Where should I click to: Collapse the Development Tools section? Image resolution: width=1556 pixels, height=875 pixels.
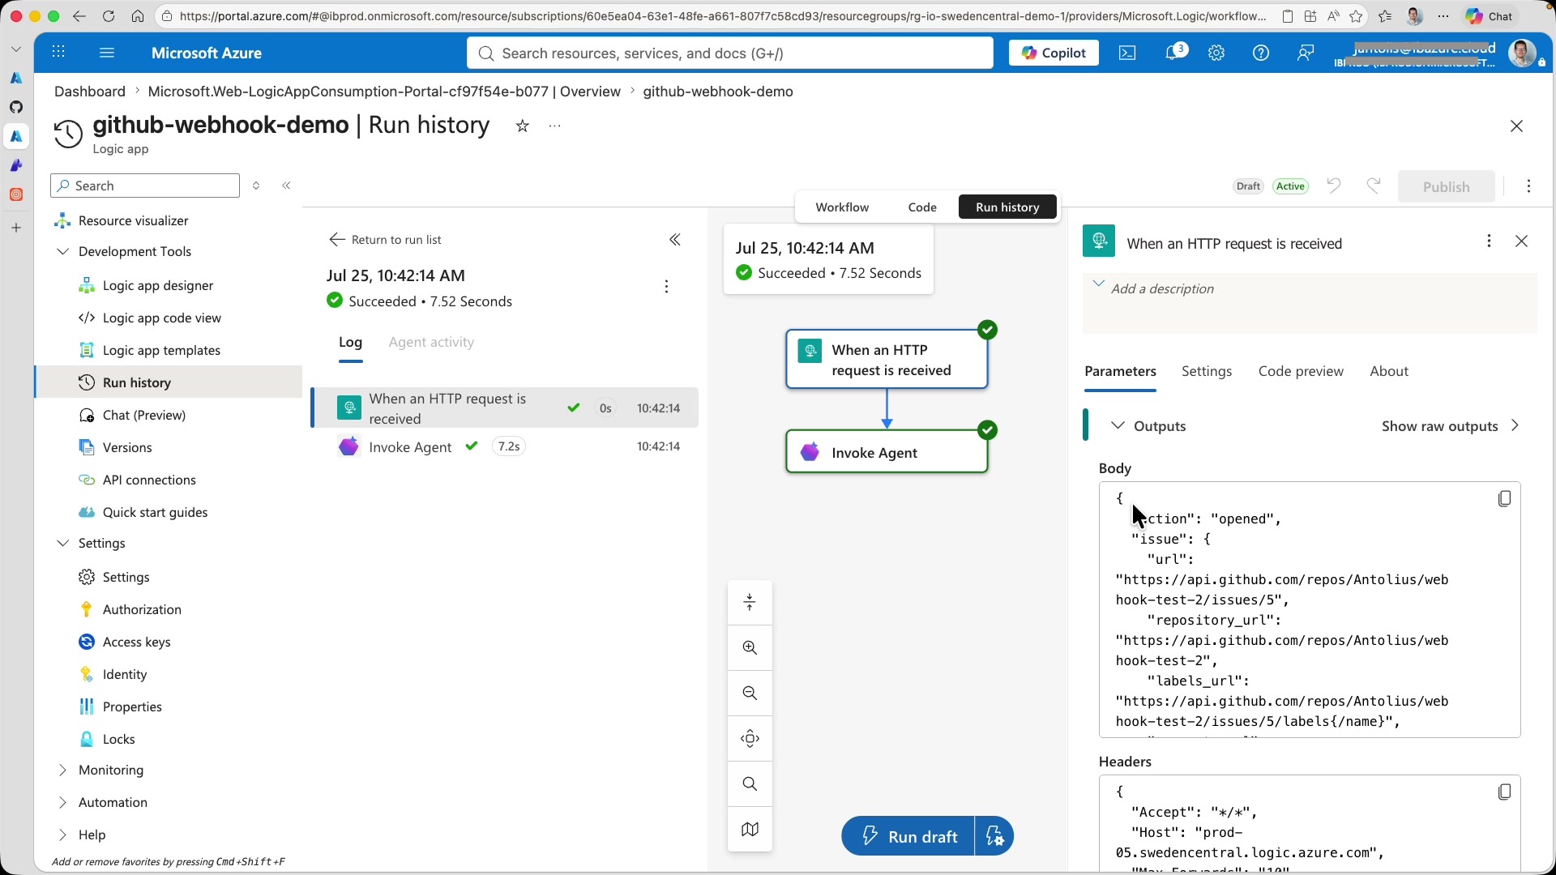click(63, 252)
